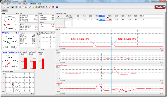The image size is (167, 97).
Task: Click the MoTeC logo button
Action: click(160, 7)
